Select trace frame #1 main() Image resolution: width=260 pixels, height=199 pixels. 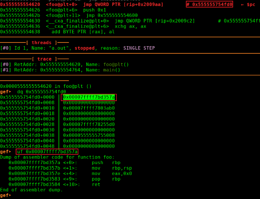pos(60,70)
